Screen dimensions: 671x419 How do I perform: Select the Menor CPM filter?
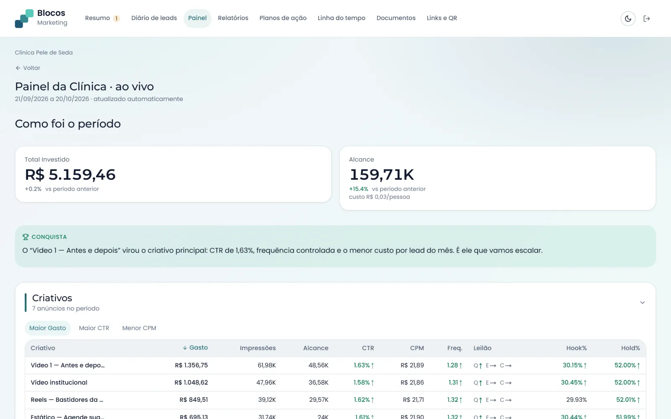coord(139,328)
